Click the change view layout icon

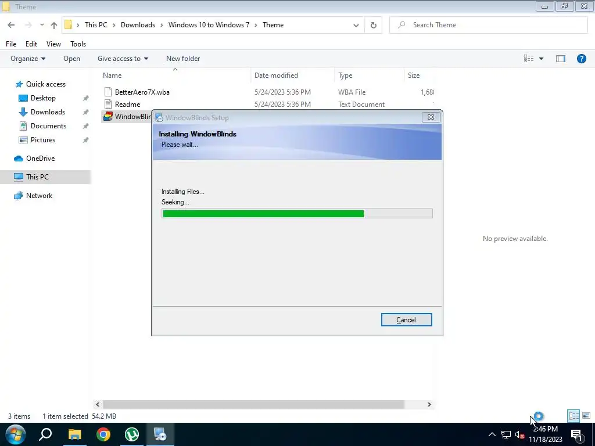pyautogui.click(x=529, y=59)
